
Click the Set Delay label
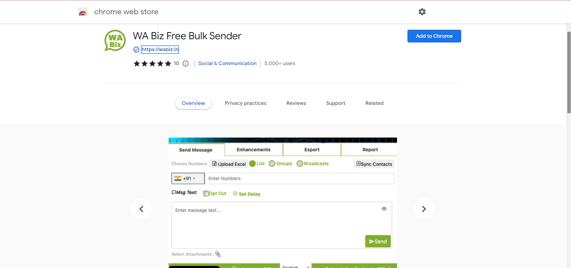[250, 194]
